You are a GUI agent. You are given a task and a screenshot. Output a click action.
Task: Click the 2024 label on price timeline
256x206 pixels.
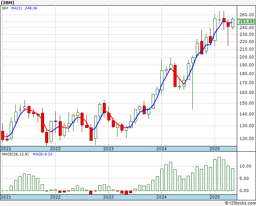point(162,149)
